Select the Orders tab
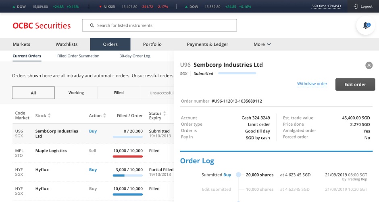The width and height of the screenshot is (379, 202). [x=110, y=44]
